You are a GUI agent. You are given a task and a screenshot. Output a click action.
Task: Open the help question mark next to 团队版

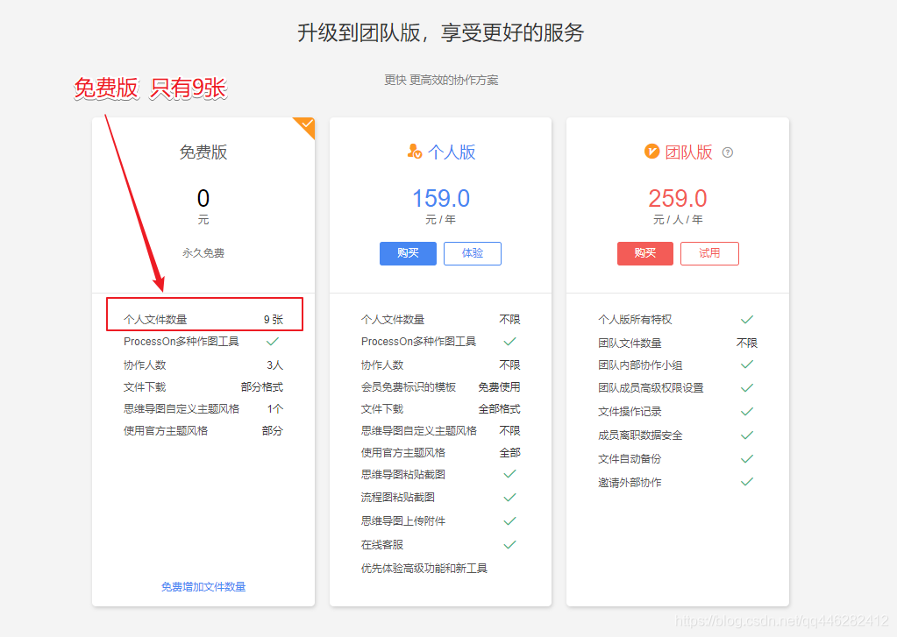point(727,151)
